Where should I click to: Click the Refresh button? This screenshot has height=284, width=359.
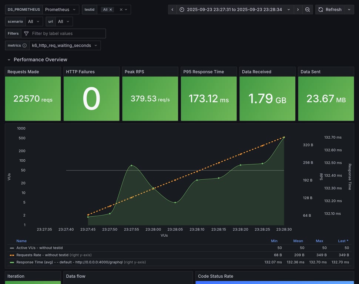(x=330, y=10)
